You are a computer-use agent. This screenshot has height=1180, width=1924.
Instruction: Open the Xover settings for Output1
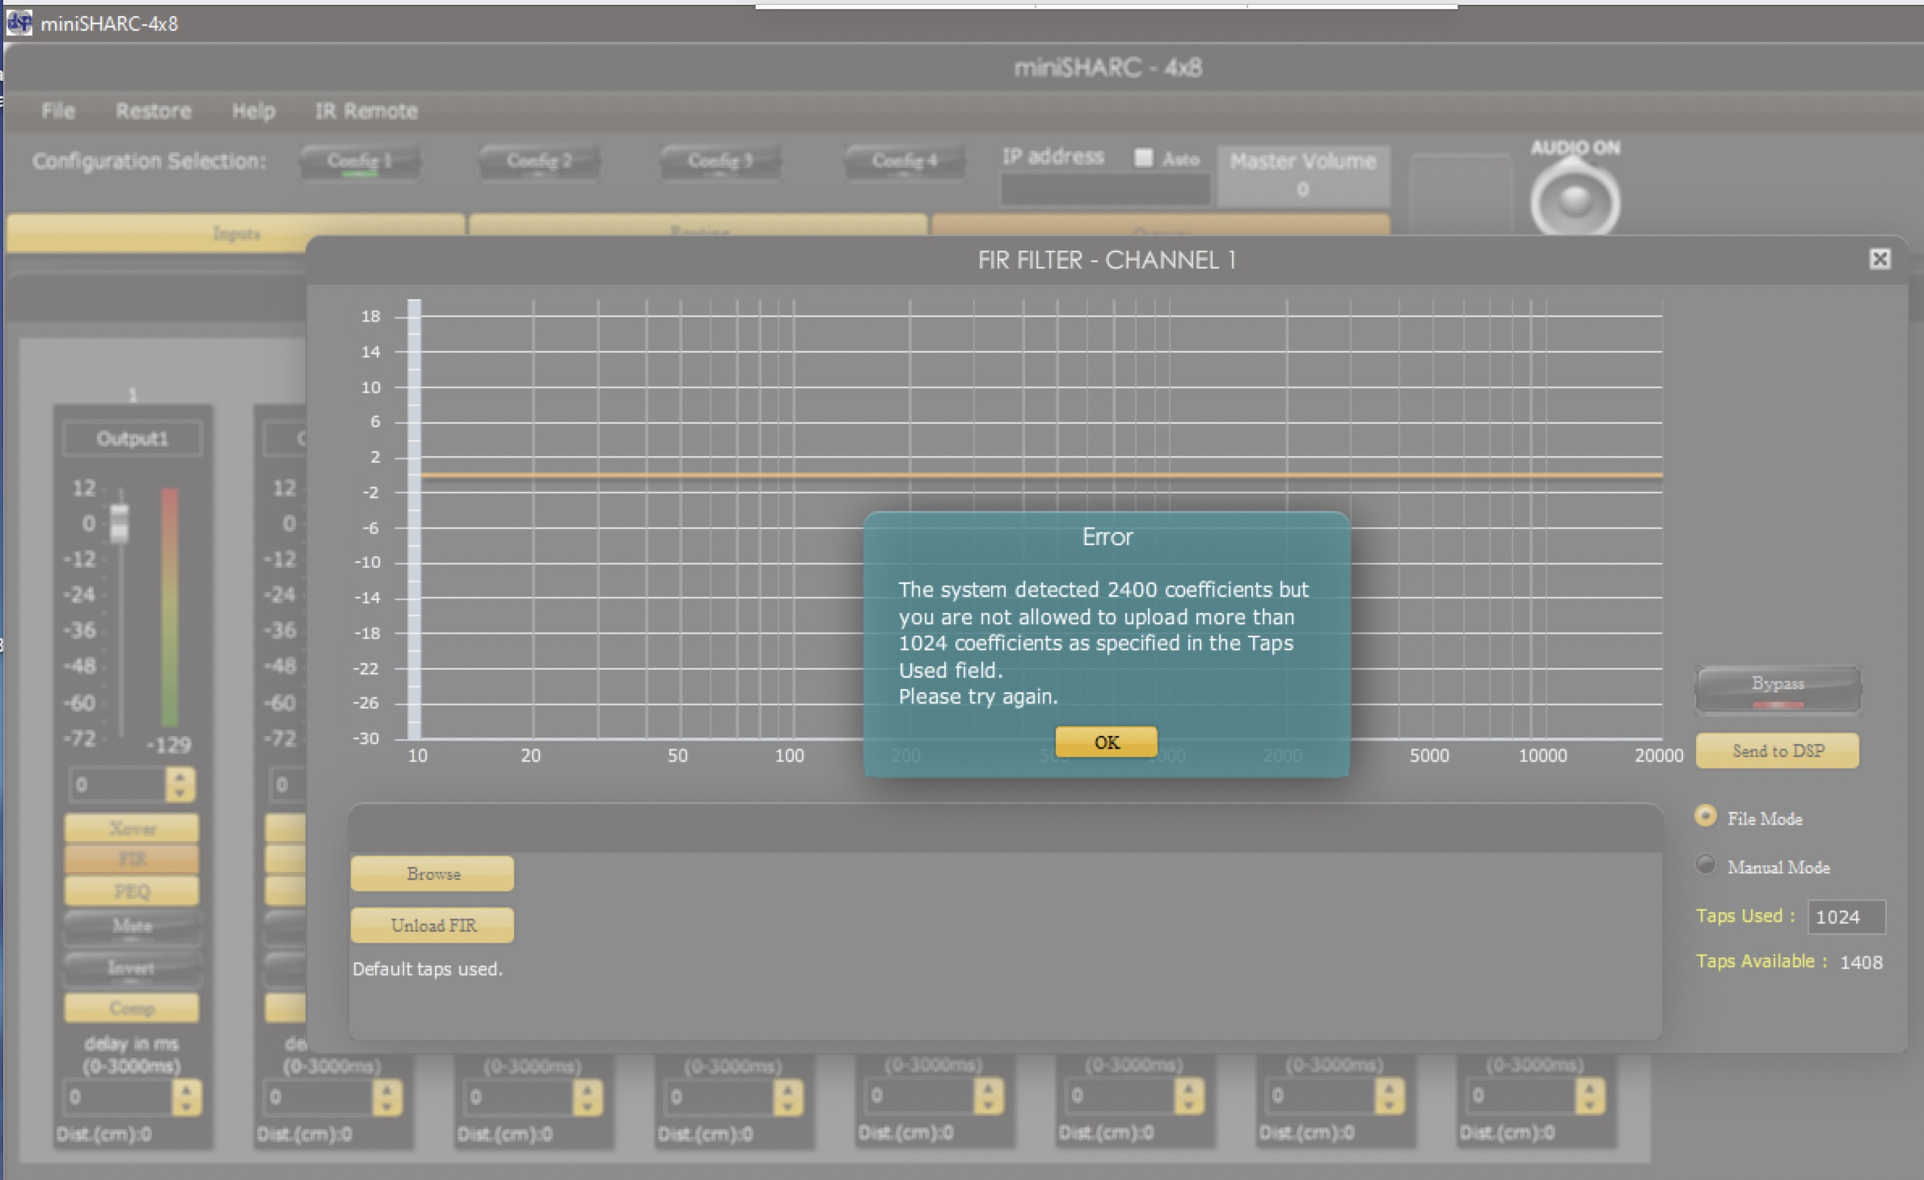pos(132,828)
